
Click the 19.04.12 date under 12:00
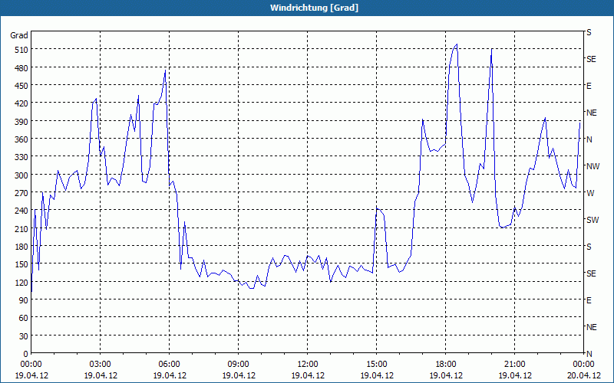click(x=308, y=375)
